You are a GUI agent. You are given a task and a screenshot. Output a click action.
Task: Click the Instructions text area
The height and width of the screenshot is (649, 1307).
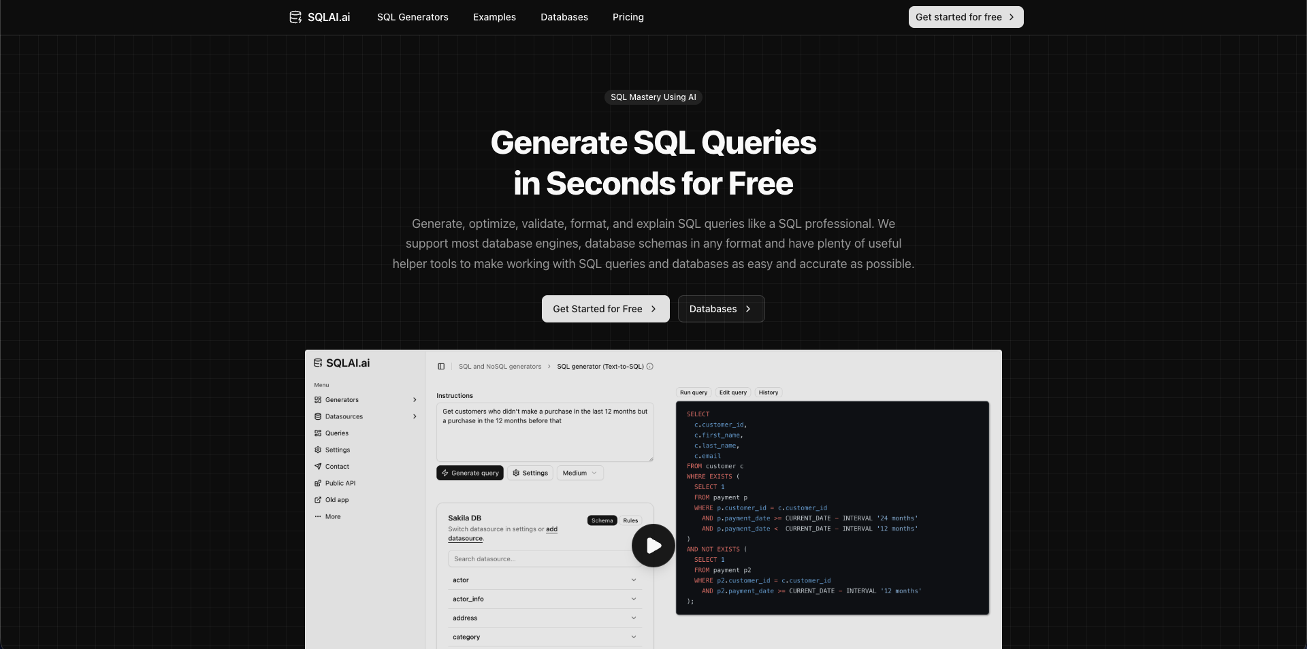pos(545,432)
